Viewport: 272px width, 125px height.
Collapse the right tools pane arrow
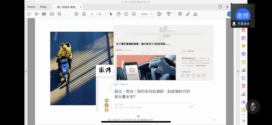(237, 72)
